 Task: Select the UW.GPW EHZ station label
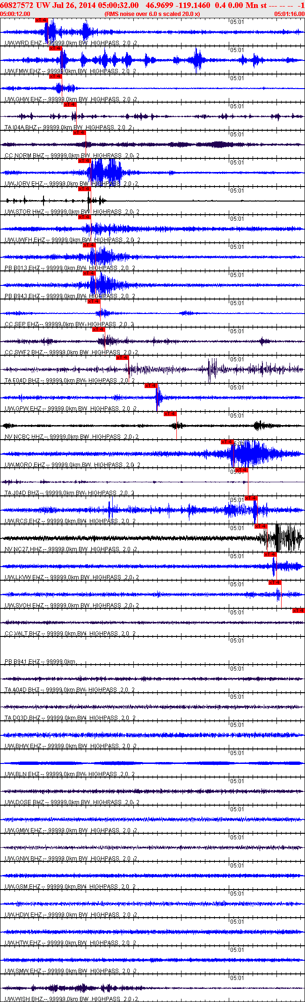point(70,408)
